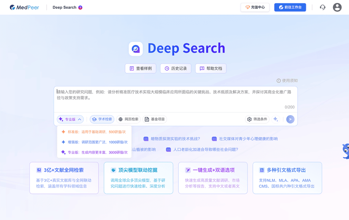Click the blue send arrow button

tap(290, 119)
